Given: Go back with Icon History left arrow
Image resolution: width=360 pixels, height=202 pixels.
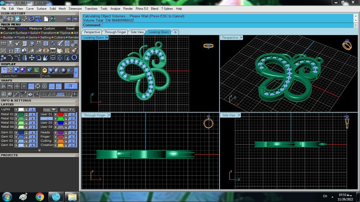Looking at the screenshot, I should 69,19.
